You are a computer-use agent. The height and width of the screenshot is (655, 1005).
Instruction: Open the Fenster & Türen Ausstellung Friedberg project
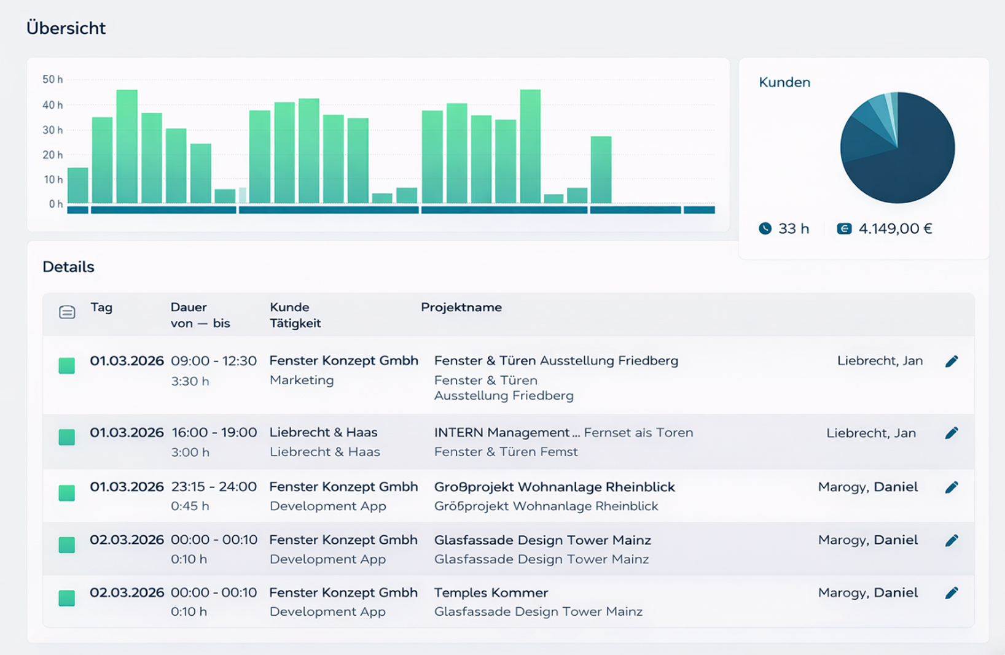(555, 361)
